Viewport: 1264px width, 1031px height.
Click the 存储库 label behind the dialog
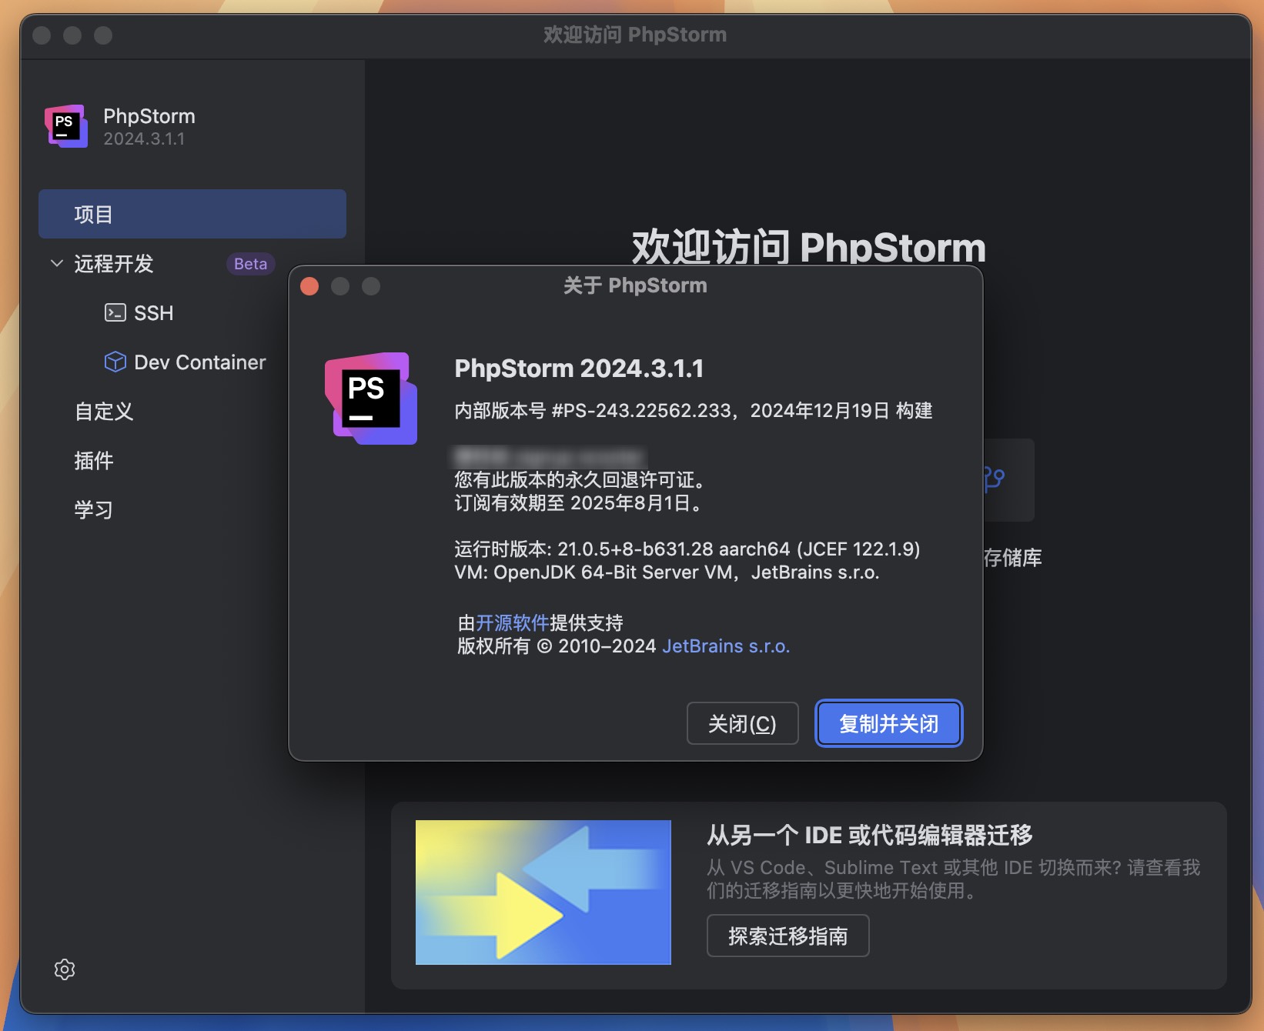tap(1012, 558)
